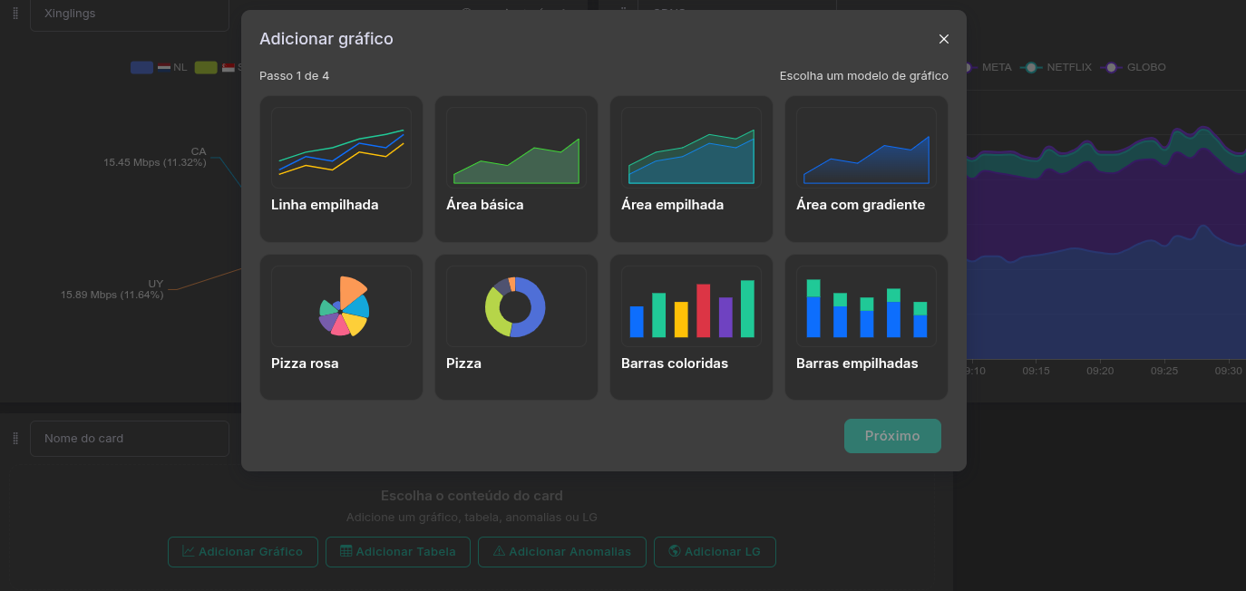The width and height of the screenshot is (1246, 591).
Task: Click the Adicionar LG button
Action: click(715, 552)
